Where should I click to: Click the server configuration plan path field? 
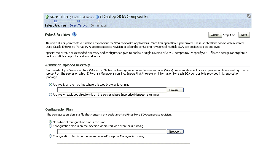point(123,141)
